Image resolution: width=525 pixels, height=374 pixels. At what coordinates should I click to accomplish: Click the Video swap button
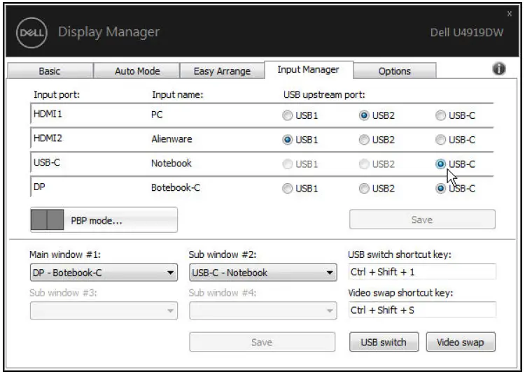pyautogui.click(x=461, y=342)
